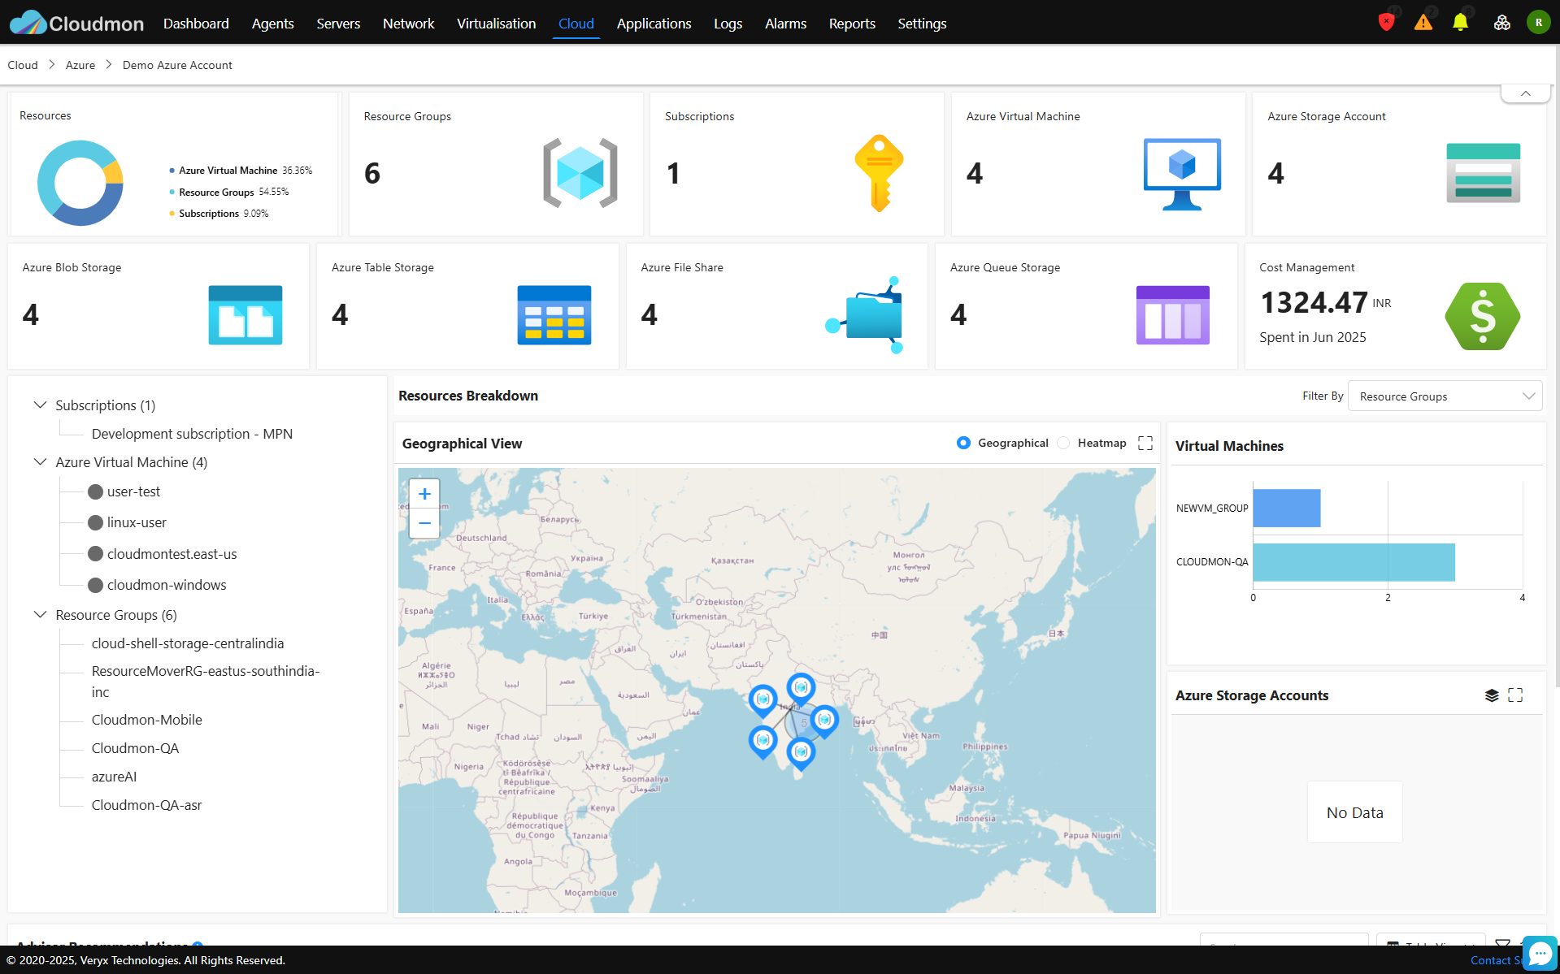This screenshot has width=1560, height=974.
Task: Open the Settings menu
Action: (x=922, y=24)
